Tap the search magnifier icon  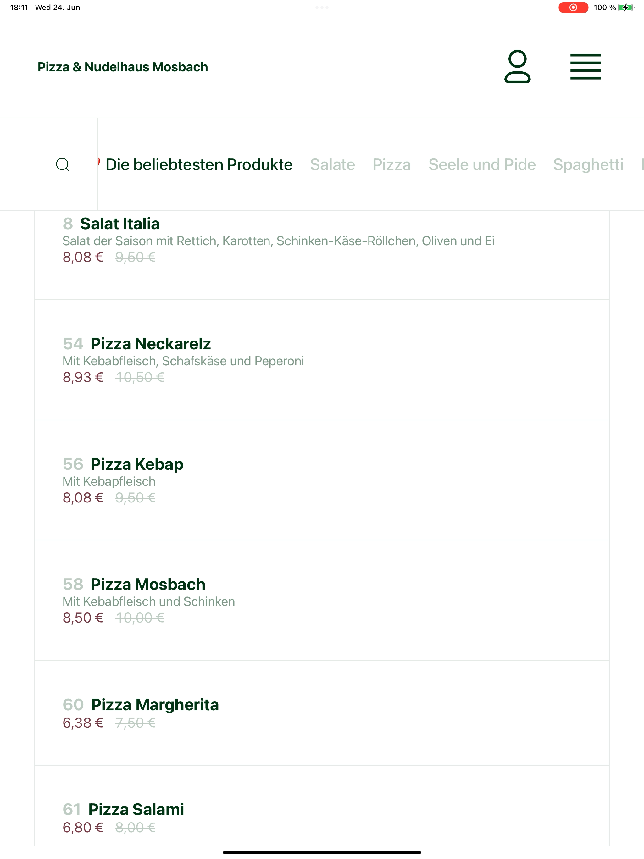pos(63,164)
